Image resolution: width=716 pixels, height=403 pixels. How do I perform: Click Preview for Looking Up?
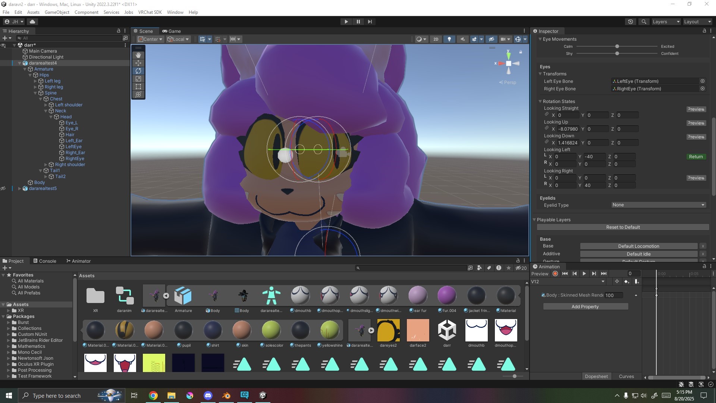pos(696,123)
